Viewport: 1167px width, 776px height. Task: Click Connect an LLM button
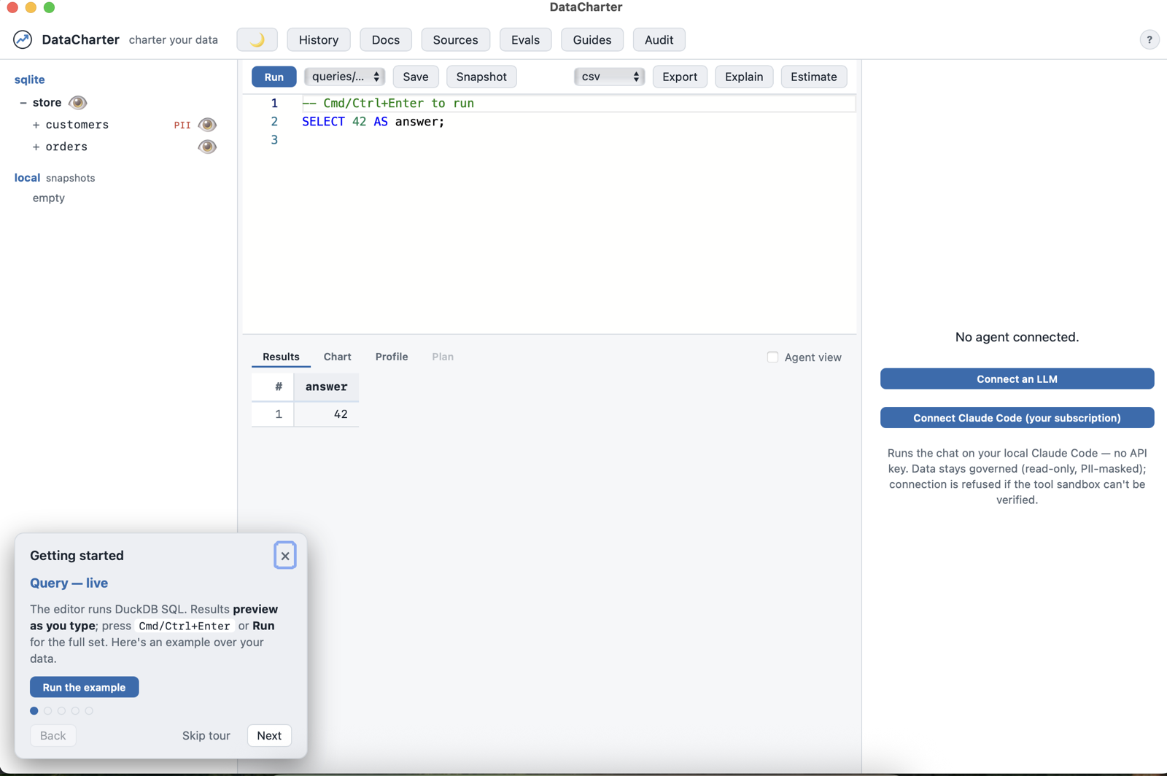tap(1017, 379)
